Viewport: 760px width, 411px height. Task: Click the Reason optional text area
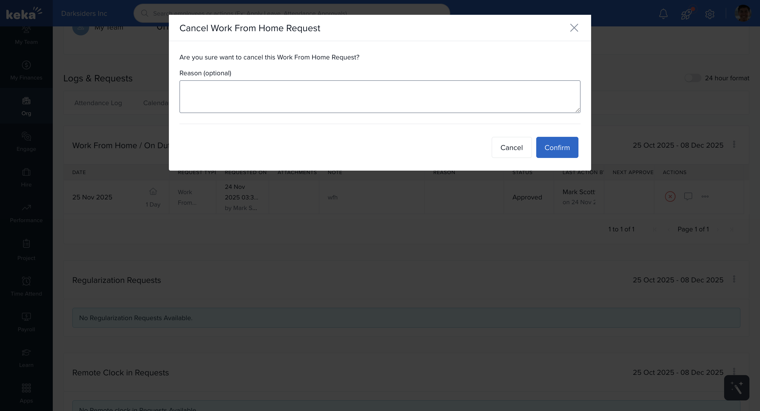pyautogui.click(x=380, y=97)
